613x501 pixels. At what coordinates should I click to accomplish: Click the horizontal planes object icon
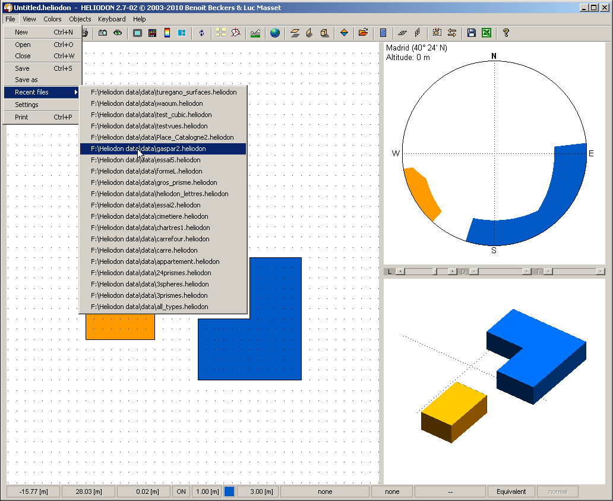(295, 33)
